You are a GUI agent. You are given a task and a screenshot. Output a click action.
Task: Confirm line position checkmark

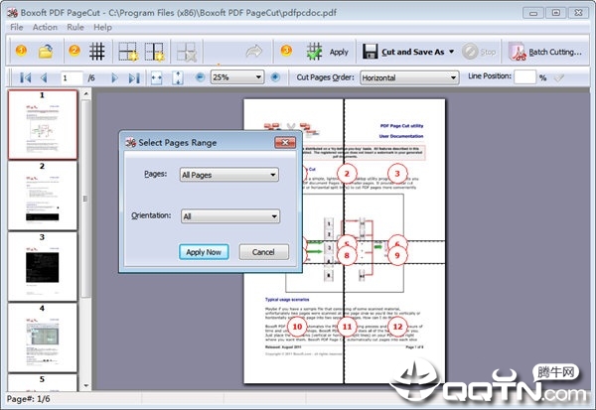(x=558, y=77)
